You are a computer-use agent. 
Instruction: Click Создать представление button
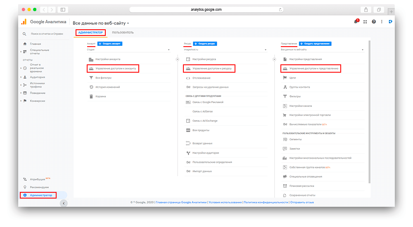(315, 44)
